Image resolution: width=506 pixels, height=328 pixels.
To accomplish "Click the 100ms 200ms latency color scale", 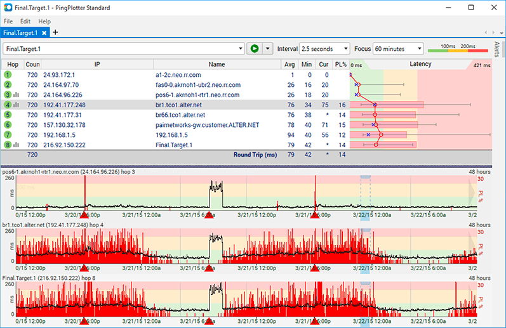I will [457, 49].
